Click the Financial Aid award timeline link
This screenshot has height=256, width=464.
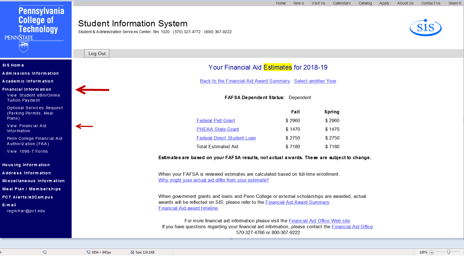[188, 208]
